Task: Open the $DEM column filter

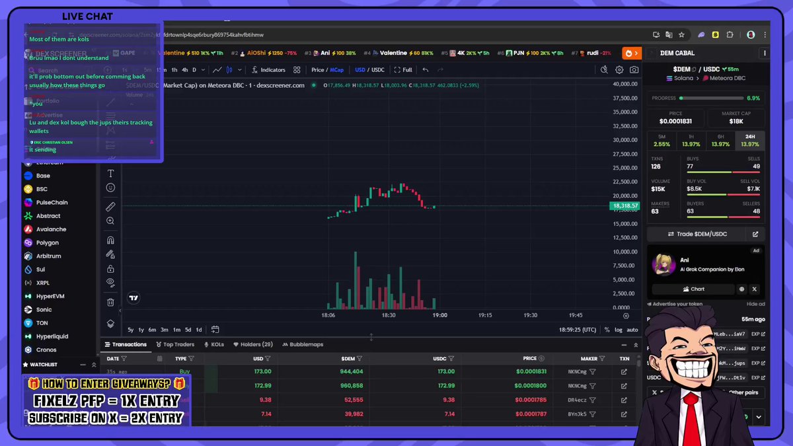Action: pos(360,358)
